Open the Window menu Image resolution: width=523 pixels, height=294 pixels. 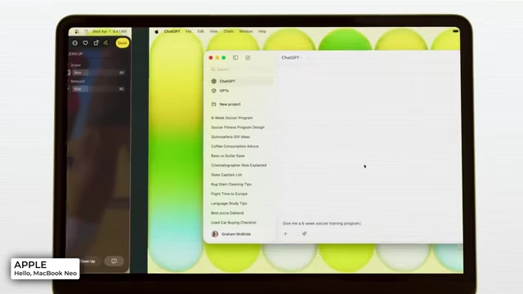(x=246, y=31)
